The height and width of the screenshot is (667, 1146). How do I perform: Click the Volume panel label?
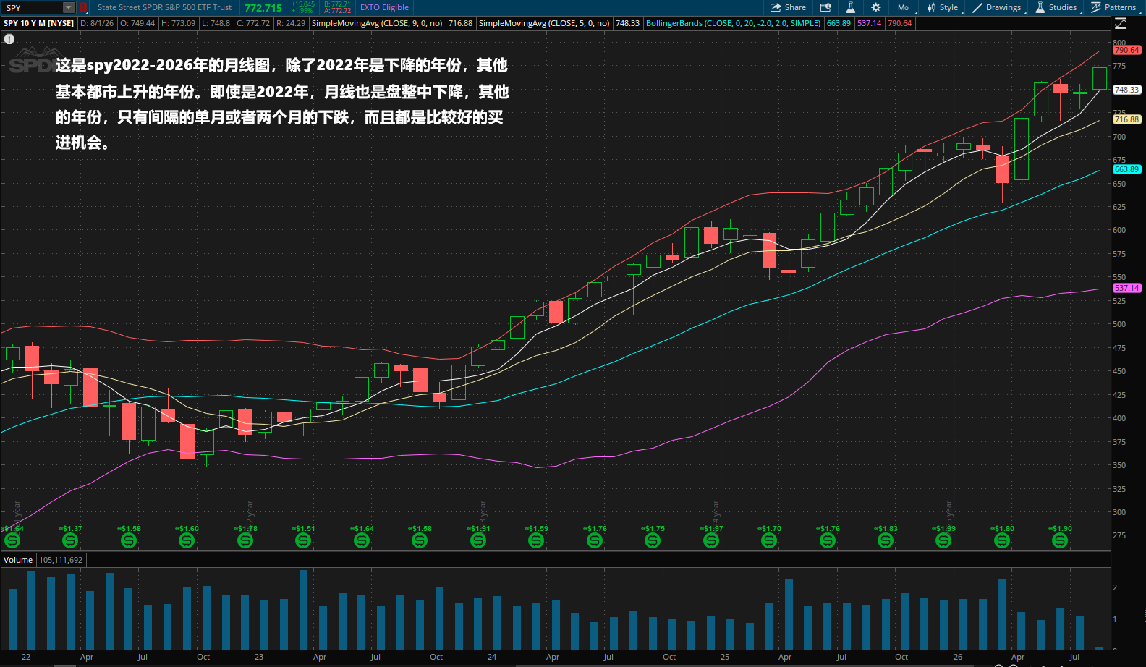[18, 560]
